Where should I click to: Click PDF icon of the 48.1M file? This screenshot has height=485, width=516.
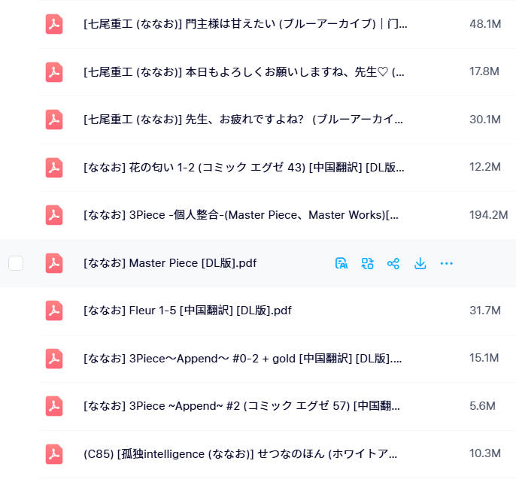54,24
